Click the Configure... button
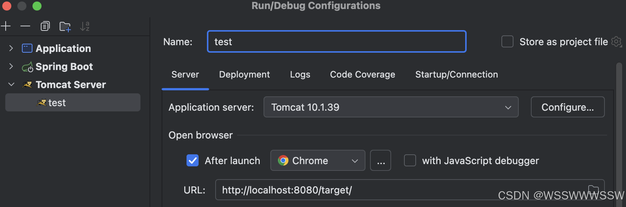Image resolution: width=626 pixels, height=207 pixels. coord(567,107)
